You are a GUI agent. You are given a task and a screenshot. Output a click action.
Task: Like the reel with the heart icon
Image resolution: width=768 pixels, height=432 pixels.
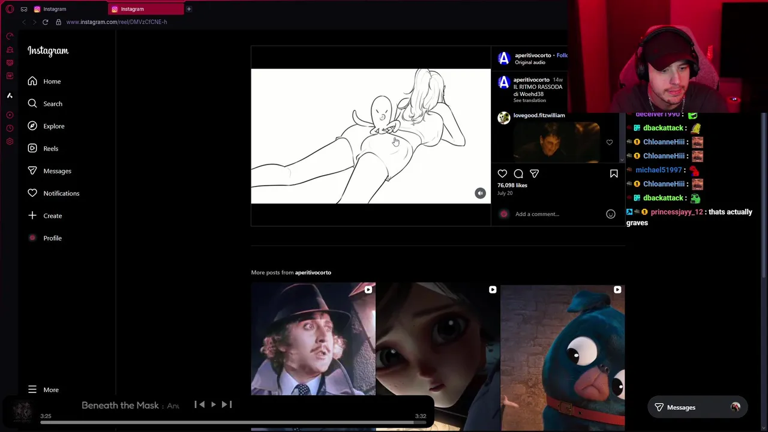(x=502, y=174)
